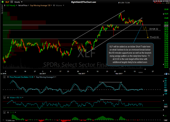The height and width of the screenshot is (122, 170).
Task: Click the scale arrow near 22.45 price
Action: [x=163, y=64]
